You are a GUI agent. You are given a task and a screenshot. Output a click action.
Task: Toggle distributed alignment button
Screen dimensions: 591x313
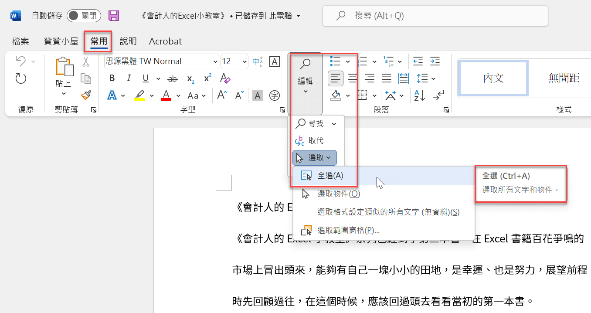(404, 78)
